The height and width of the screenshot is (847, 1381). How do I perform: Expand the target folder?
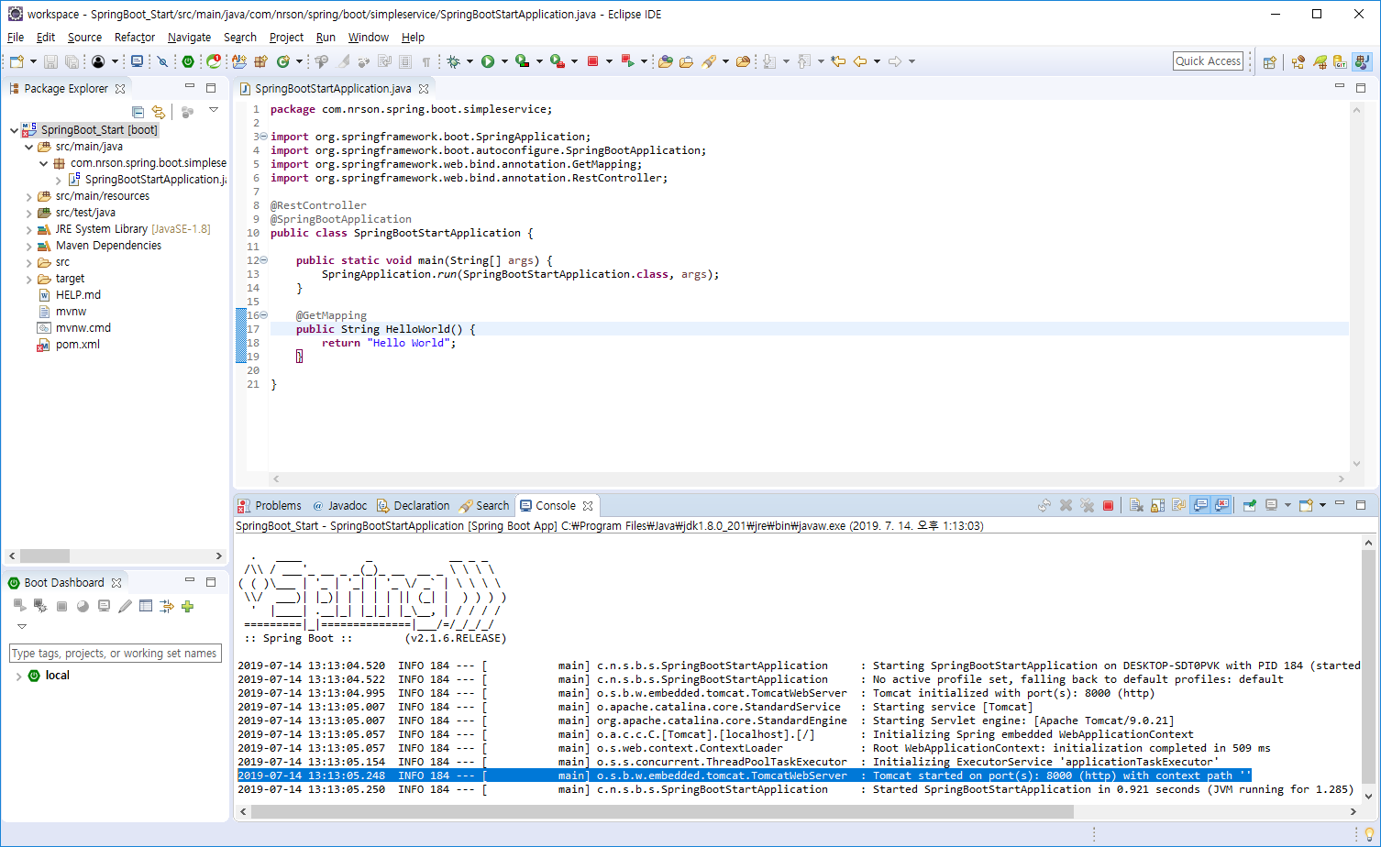(28, 279)
